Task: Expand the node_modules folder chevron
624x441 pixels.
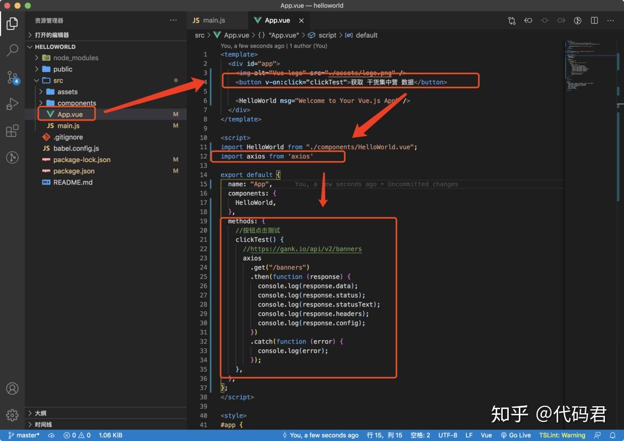Action: pos(37,58)
